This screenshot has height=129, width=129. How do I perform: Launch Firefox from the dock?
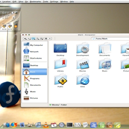14,125
